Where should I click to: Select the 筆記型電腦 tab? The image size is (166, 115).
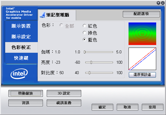tap(57, 15)
